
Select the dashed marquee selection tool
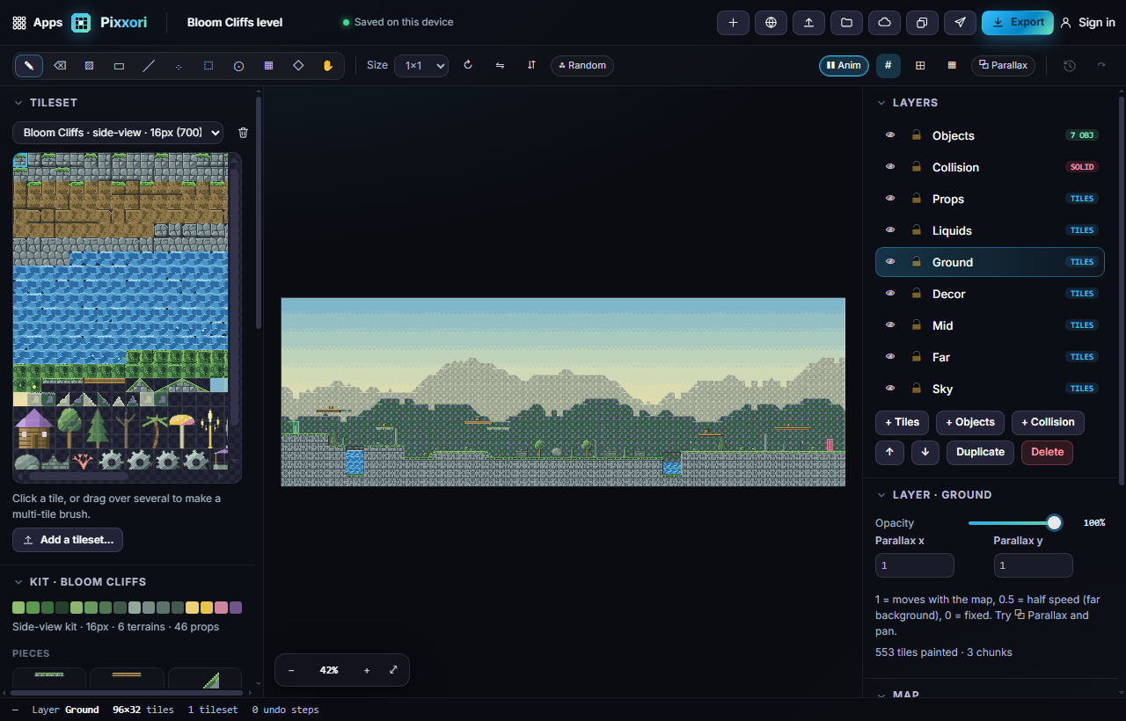click(x=208, y=65)
